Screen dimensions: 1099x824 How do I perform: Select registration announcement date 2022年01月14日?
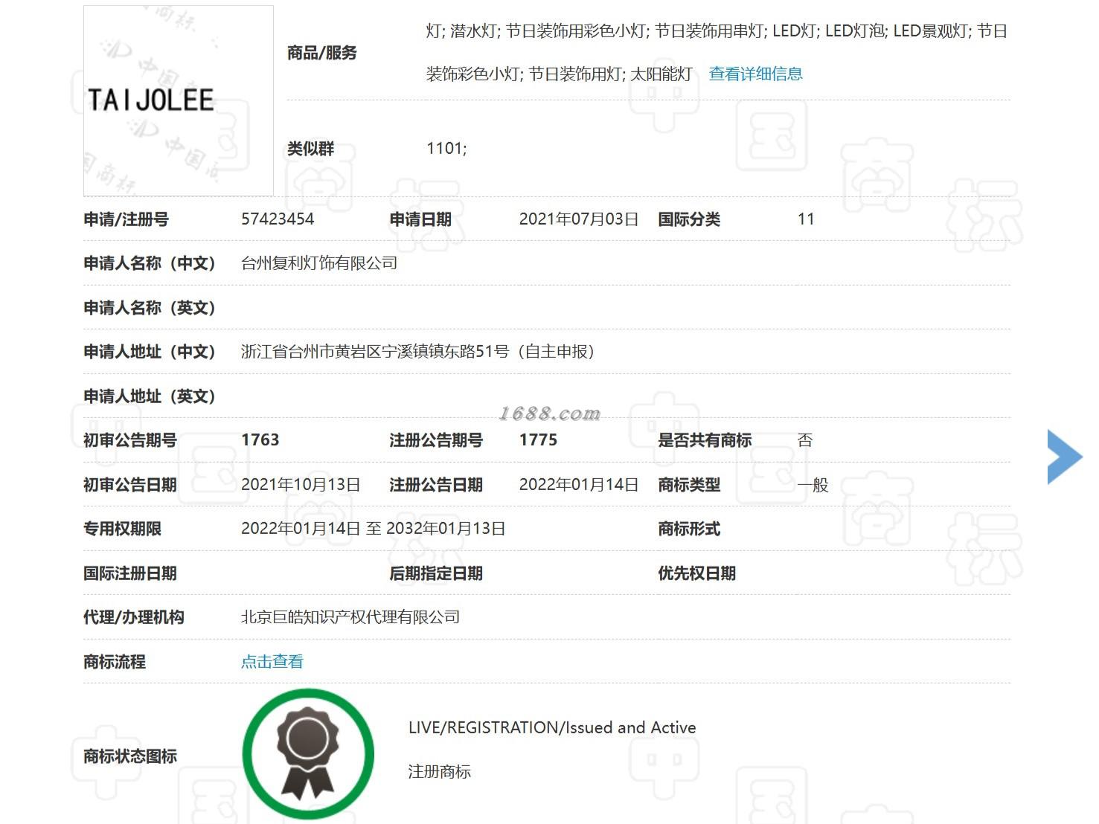click(579, 484)
